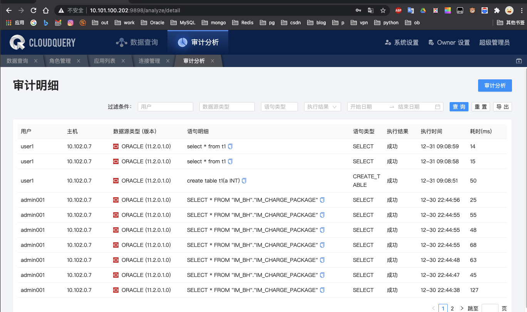Switch to the 角色管理 tab
Screen dimensions: 527x312
[61, 60]
